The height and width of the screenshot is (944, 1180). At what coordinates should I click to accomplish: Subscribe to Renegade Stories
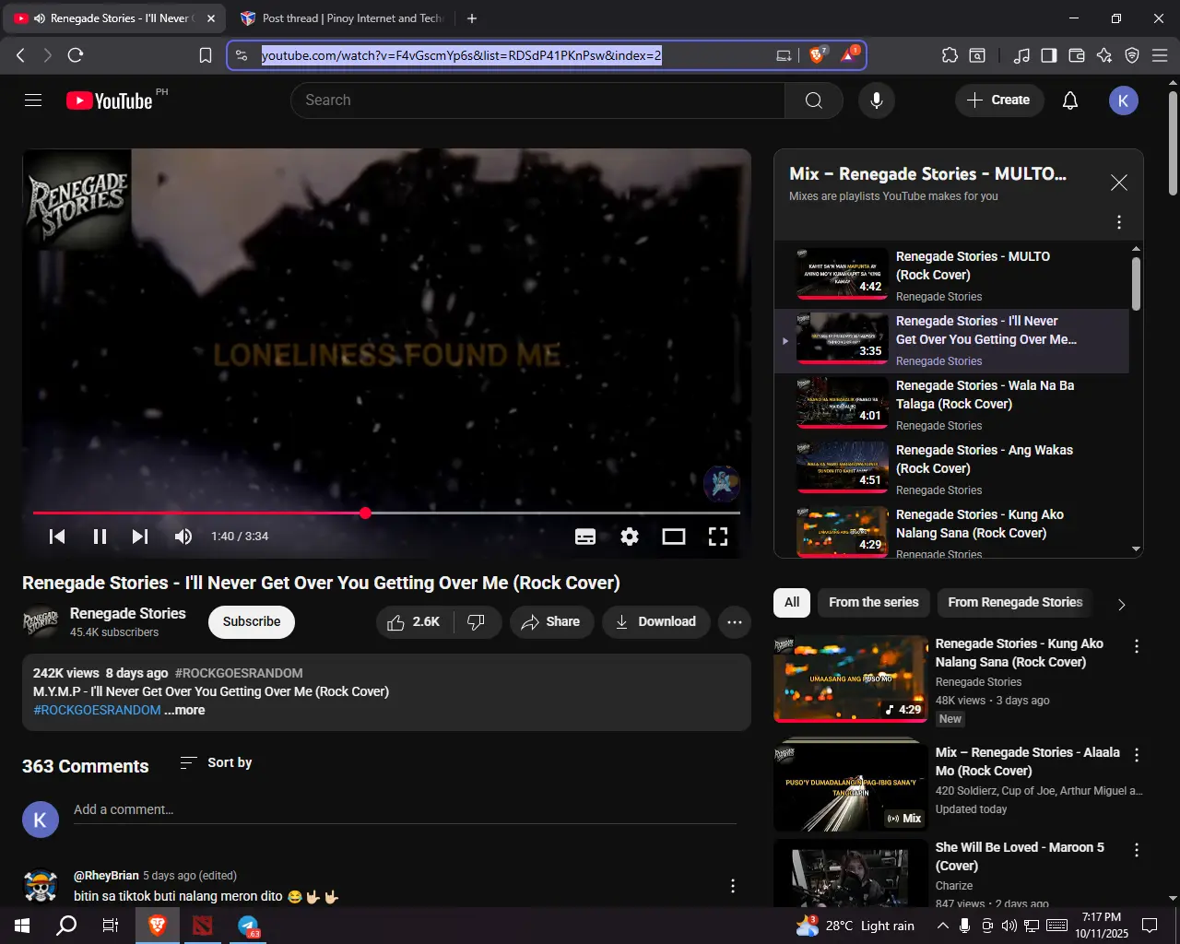252,622
